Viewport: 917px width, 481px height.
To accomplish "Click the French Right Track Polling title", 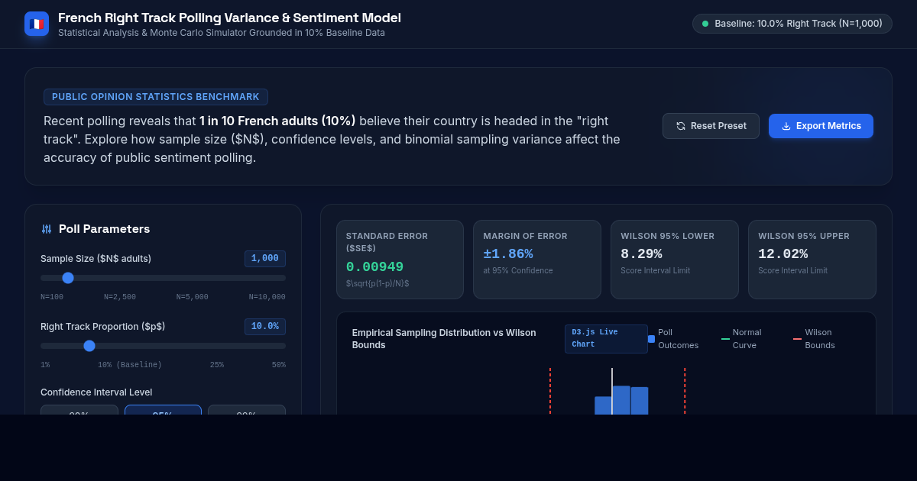I will tap(229, 18).
